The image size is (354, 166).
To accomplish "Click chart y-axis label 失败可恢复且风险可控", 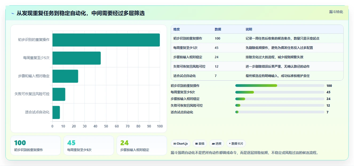I will click(x=32, y=94).
